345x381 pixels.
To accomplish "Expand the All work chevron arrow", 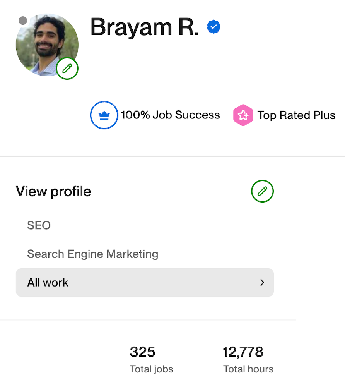I will pyautogui.click(x=262, y=283).
